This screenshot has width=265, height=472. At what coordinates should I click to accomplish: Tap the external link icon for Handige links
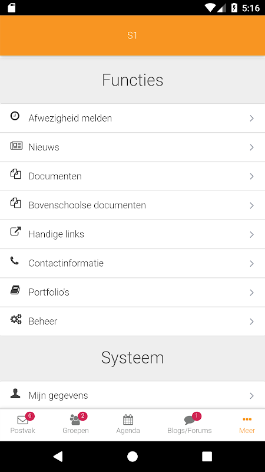(16, 231)
